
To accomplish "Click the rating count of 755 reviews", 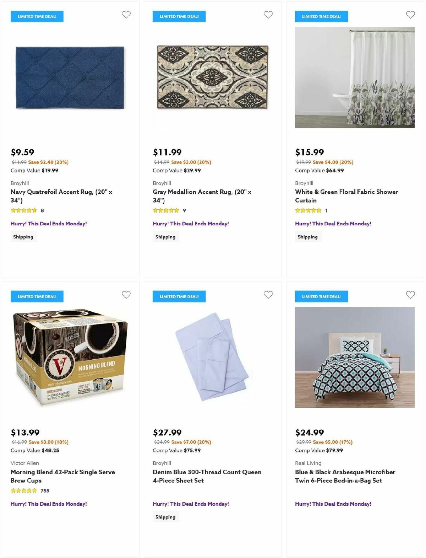I will pyautogui.click(x=44, y=490).
